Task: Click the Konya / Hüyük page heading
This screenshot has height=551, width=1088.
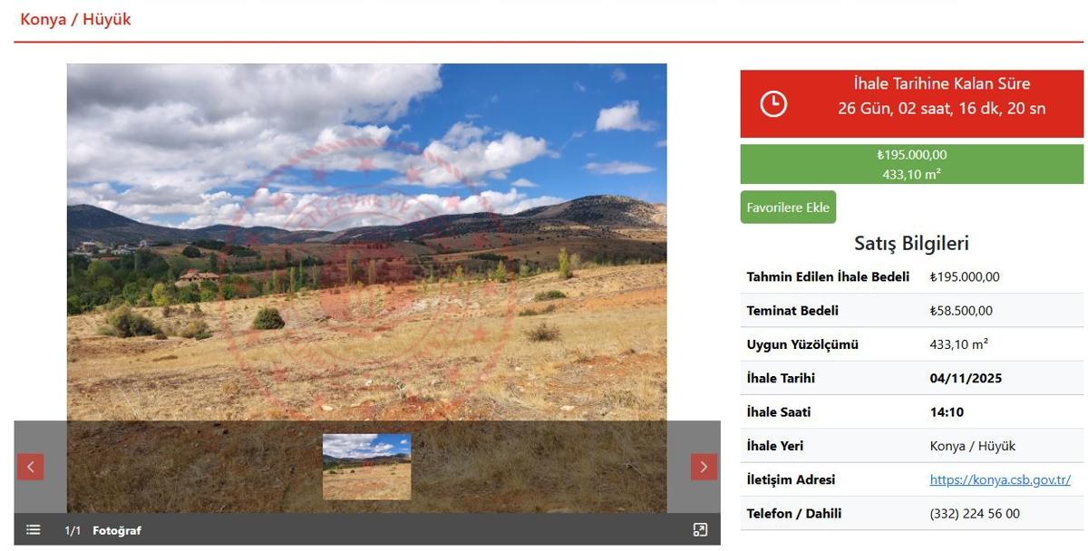Action: 75,19
